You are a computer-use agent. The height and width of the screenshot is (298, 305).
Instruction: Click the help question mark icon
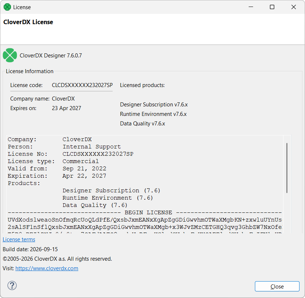12,286
